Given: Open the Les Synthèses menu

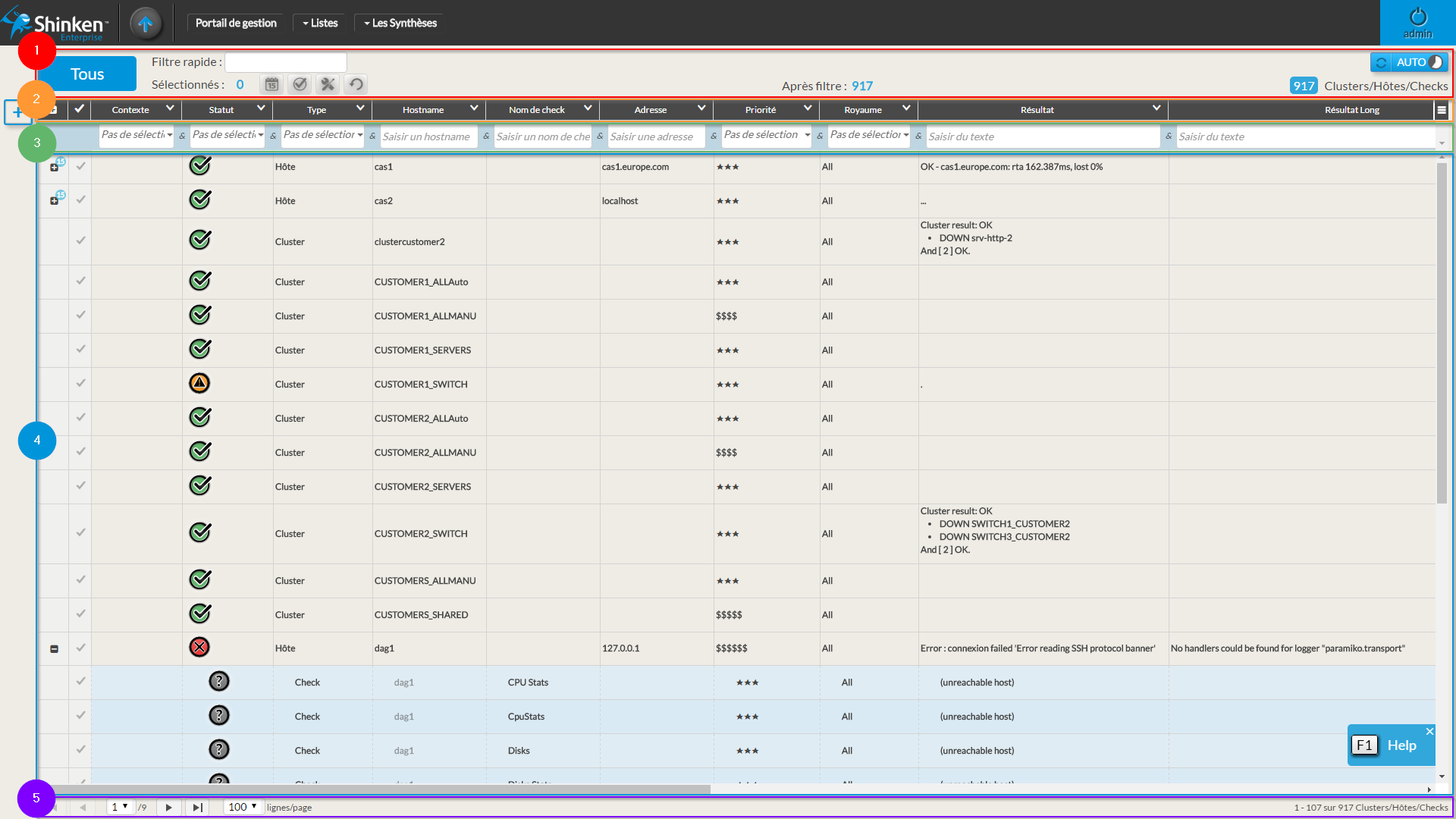Looking at the screenshot, I should (x=400, y=23).
